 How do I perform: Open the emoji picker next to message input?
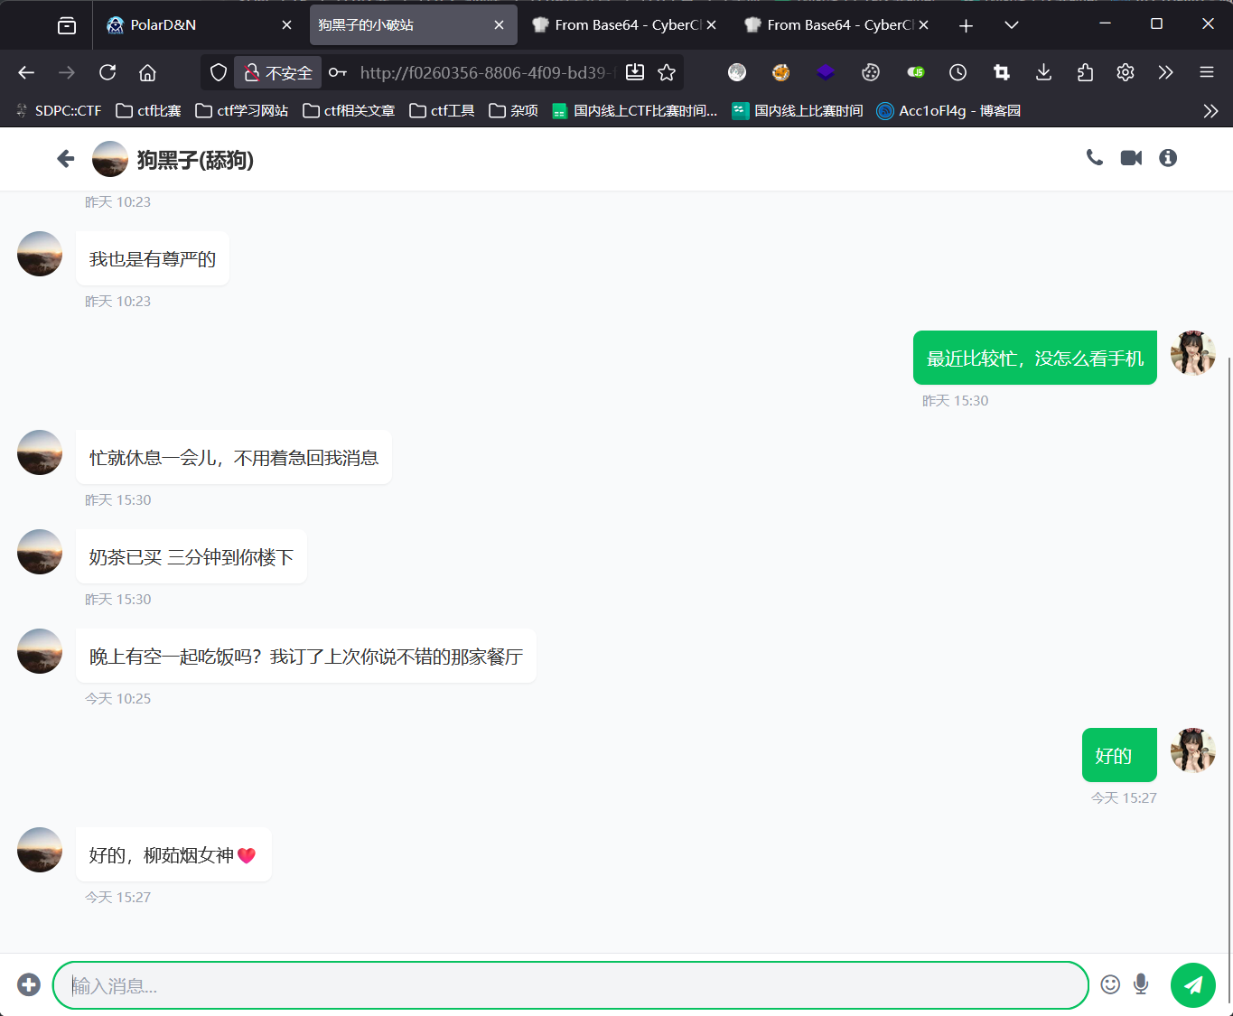[1110, 984]
